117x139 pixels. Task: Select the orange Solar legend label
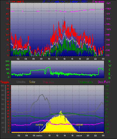[32, 82]
